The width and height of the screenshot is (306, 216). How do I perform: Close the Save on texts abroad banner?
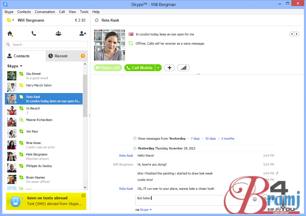pyautogui.click(x=83, y=196)
